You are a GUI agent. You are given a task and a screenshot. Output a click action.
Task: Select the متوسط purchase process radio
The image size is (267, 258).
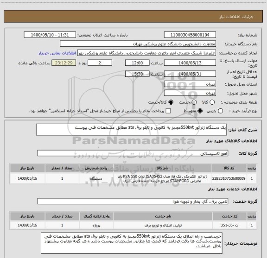coord(200,111)
